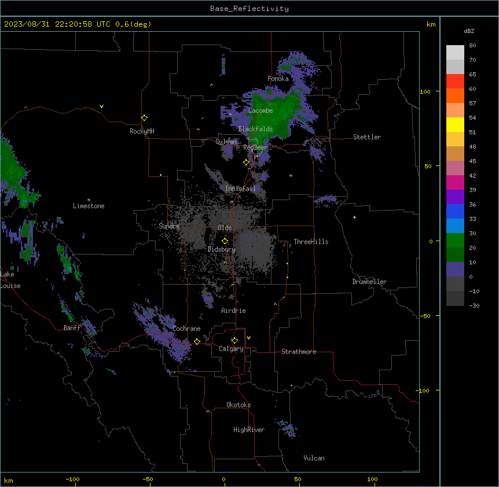Click the Banff label
Image resolution: width=499 pixels, height=487 pixels.
coord(72,328)
